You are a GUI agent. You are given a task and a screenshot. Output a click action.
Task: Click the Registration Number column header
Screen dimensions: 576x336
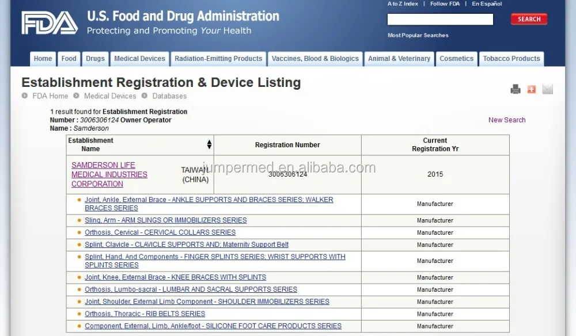(x=287, y=145)
